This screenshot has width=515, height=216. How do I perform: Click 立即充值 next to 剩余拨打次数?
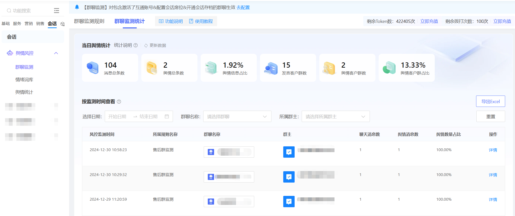[x=502, y=21]
